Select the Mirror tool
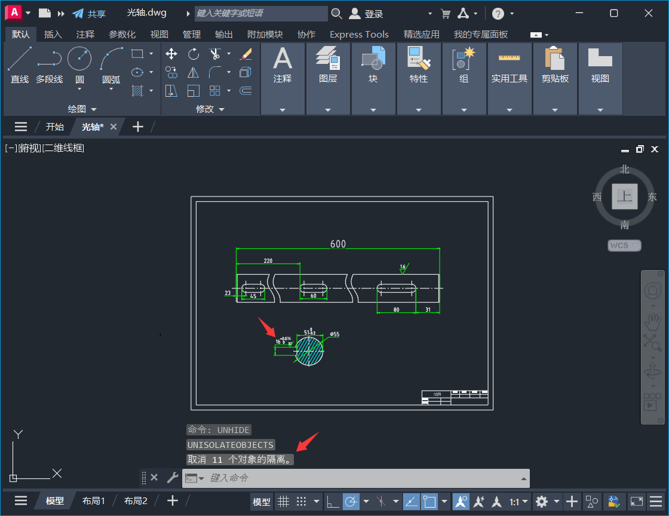 point(193,72)
